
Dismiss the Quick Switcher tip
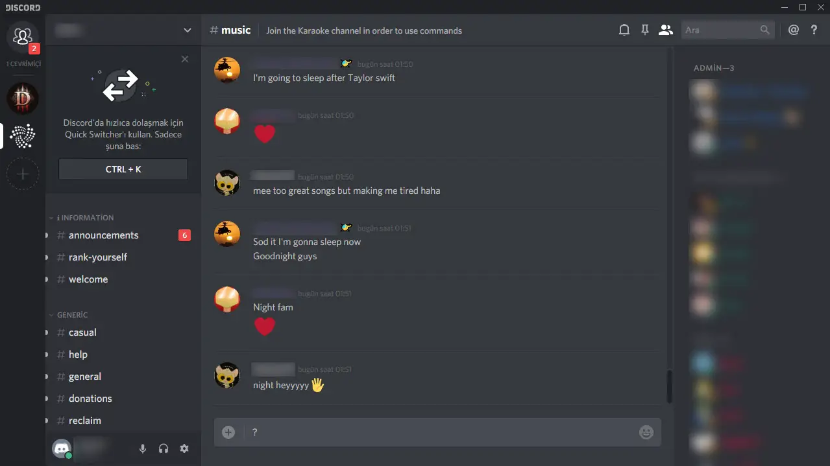[185, 59]
